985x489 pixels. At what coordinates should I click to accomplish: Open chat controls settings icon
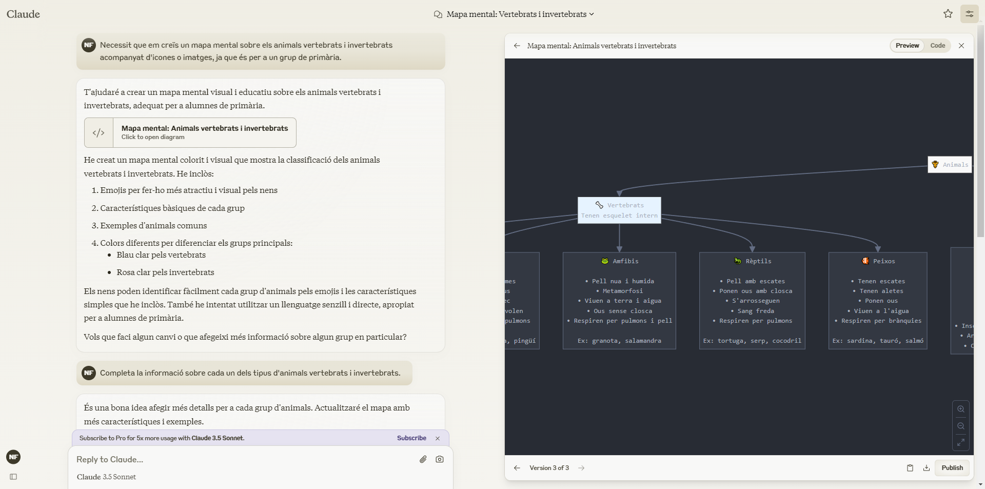(969, 14)
